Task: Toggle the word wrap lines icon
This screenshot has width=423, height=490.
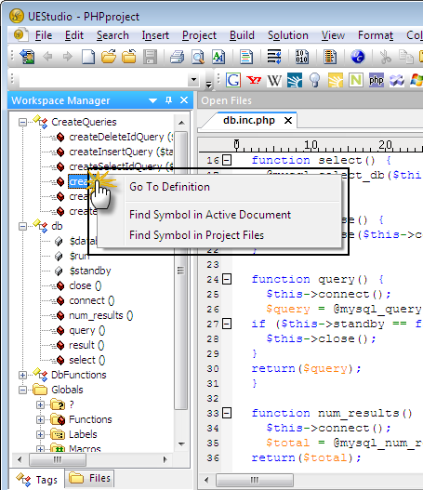Action: [274, 57]
